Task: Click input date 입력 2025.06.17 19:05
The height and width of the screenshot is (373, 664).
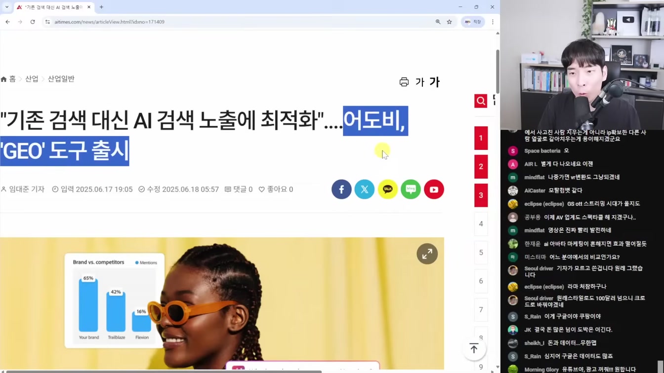Action: pyautogui.click(x=92, y=189)
